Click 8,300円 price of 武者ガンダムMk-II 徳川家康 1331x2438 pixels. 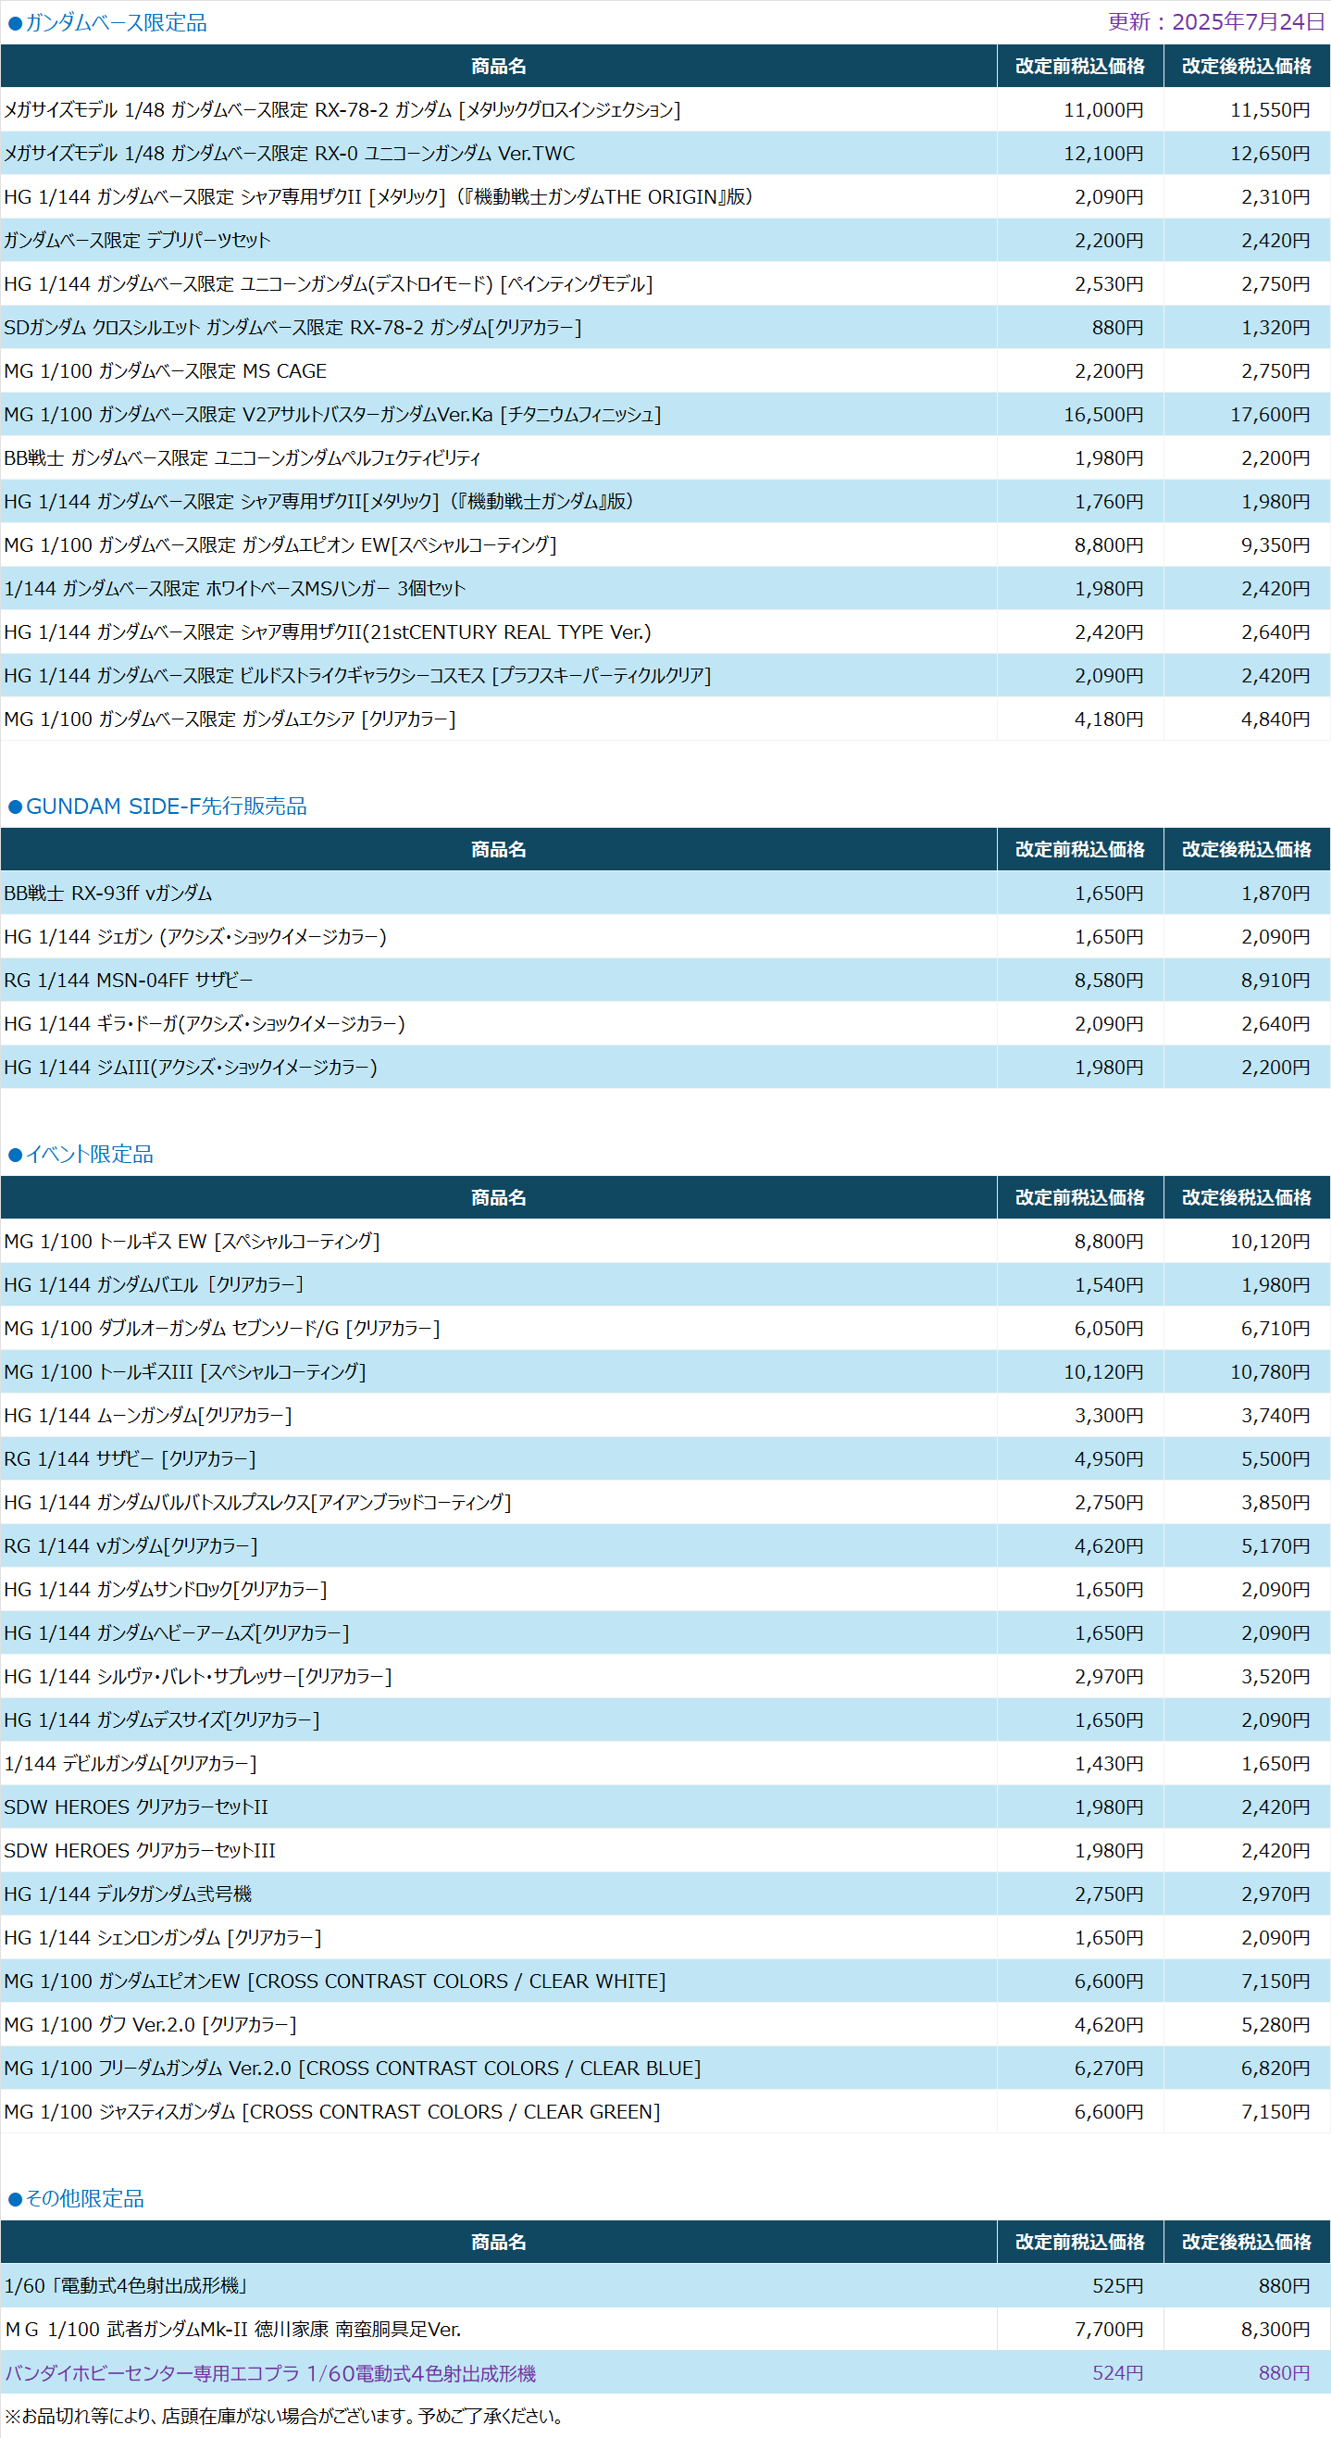click(x=1275, y=2330)
